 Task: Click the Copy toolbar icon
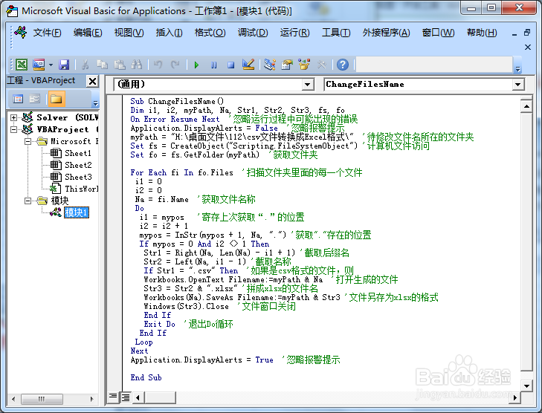pyautogui.click(x=103, y=65)
